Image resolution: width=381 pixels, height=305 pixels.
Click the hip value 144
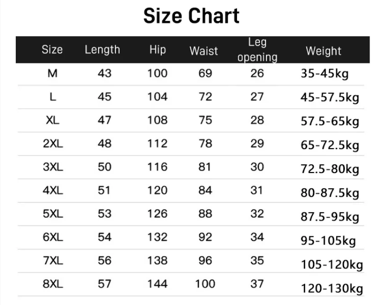click(x=157, y=284)
